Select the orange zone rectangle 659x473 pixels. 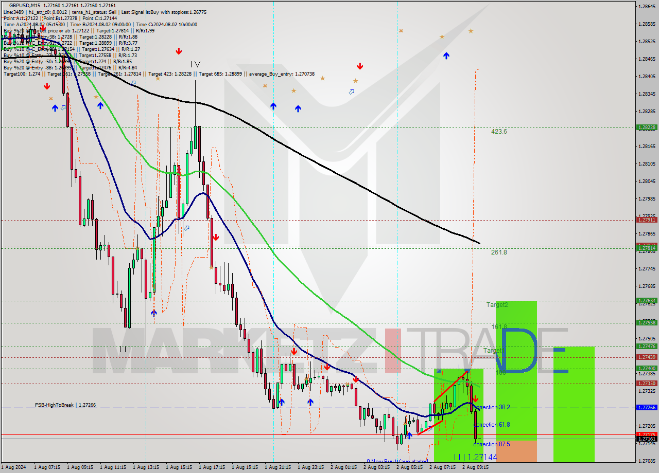tap(516, 451)
